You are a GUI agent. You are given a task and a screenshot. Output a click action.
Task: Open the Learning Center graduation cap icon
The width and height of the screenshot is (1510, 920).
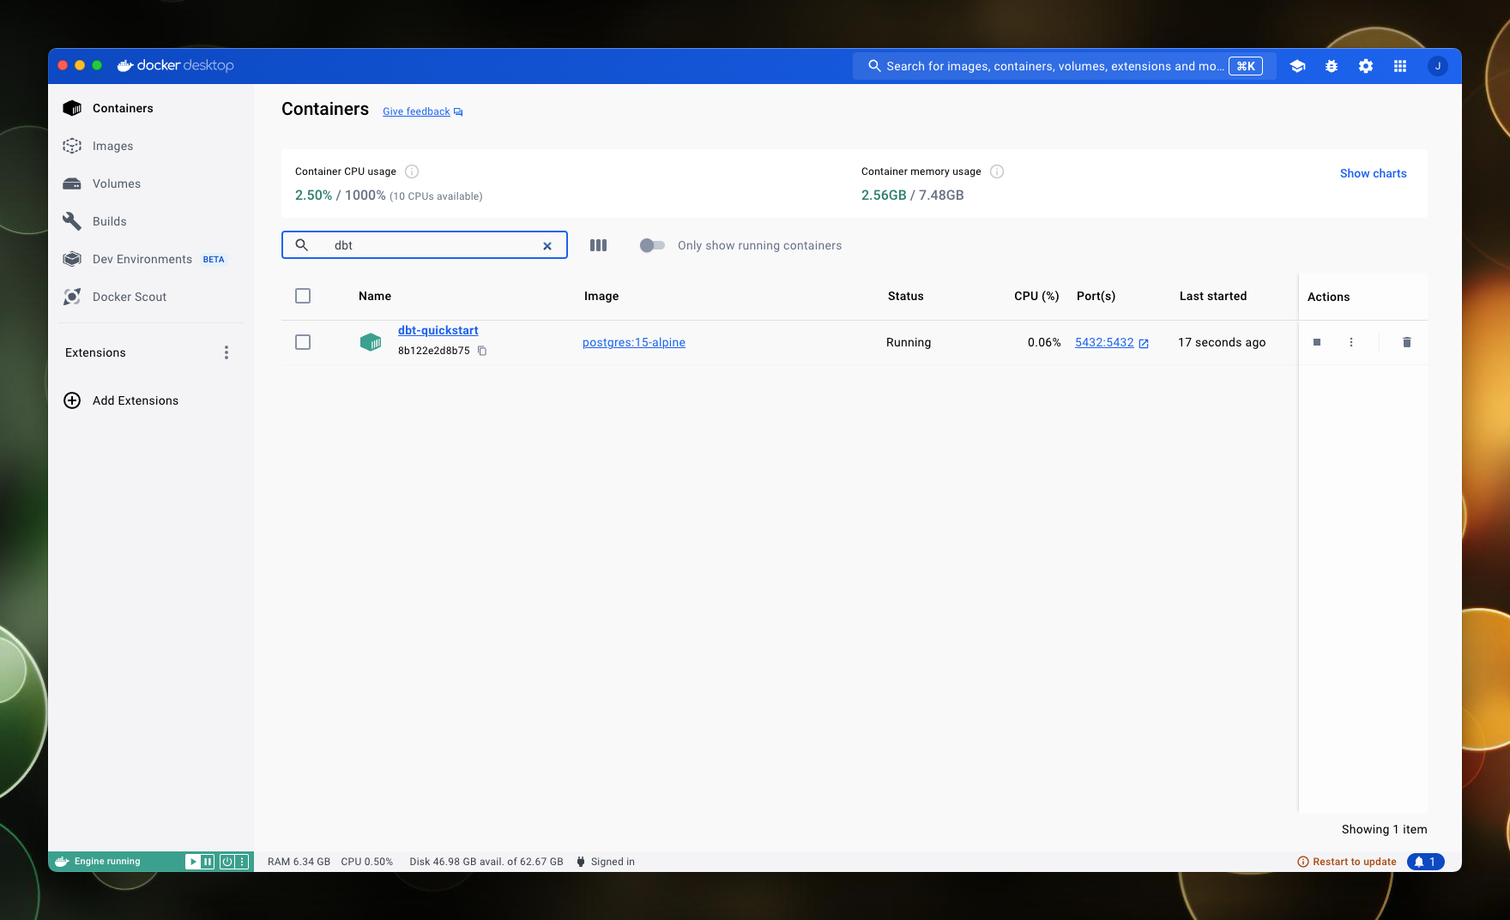coord(1297,66)
